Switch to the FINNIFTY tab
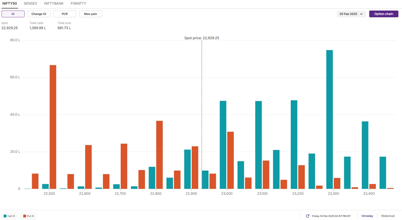 [78, 4]
